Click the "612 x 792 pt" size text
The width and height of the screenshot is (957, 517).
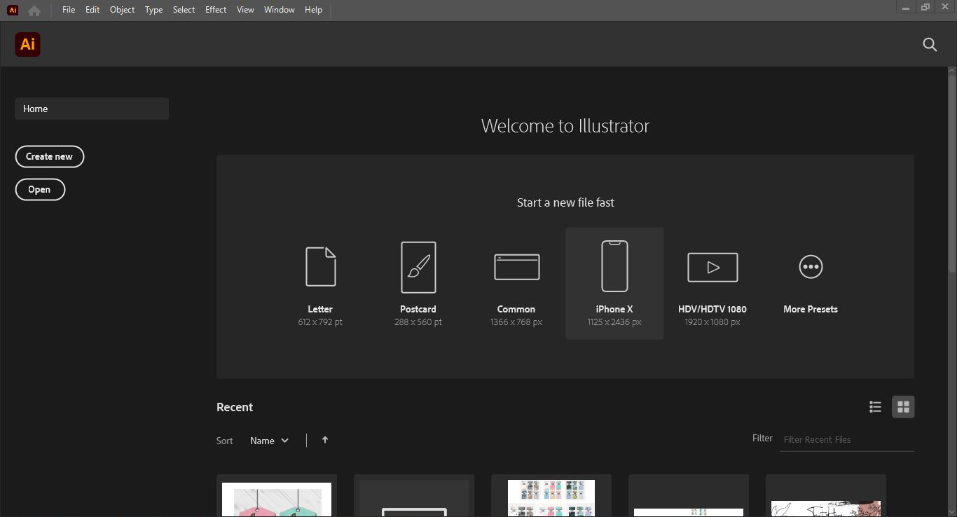(320, 322)
